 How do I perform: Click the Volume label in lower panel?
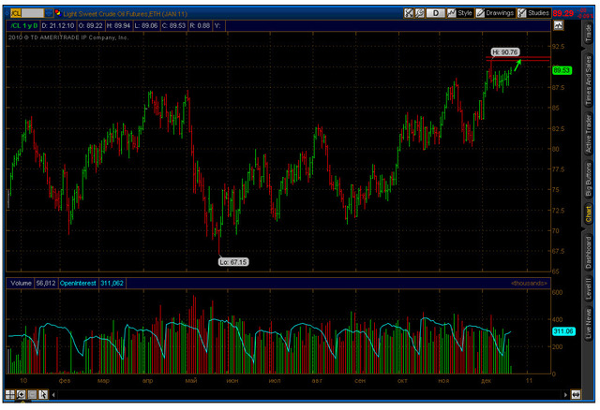(x=21, y=282)
